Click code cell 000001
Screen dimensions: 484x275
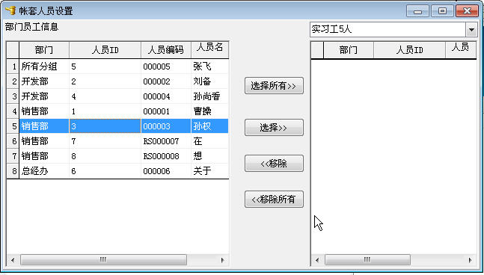[x=166, y=111]
